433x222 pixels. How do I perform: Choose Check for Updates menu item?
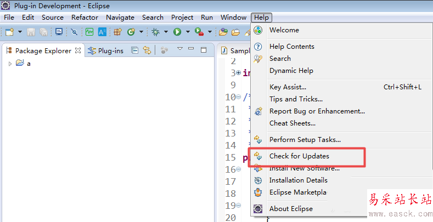coord(341,156)
